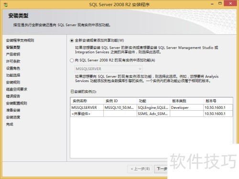239x179 pixels.
Task: Select the 完成 step in sidebar
Action: point(10,124)
